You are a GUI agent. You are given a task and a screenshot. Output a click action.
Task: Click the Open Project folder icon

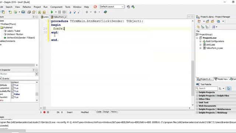coord(34,12)
